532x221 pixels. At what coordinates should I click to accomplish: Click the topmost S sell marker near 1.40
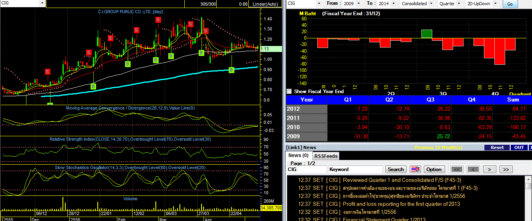coord(158,20)
